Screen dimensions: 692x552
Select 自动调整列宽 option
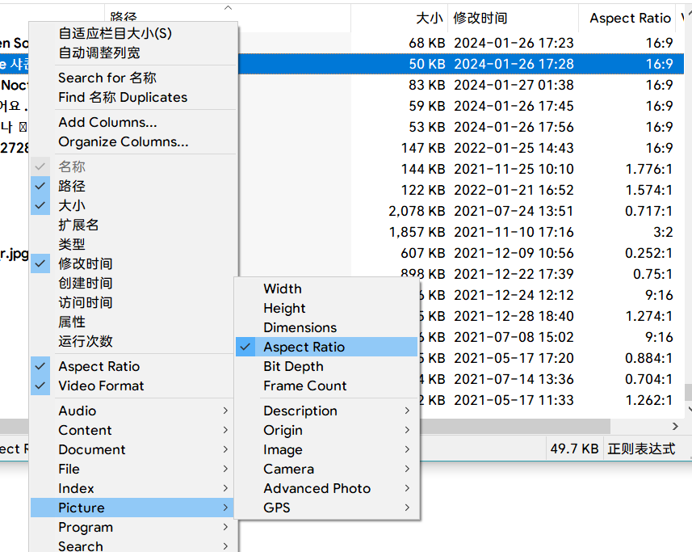point(99,53)
